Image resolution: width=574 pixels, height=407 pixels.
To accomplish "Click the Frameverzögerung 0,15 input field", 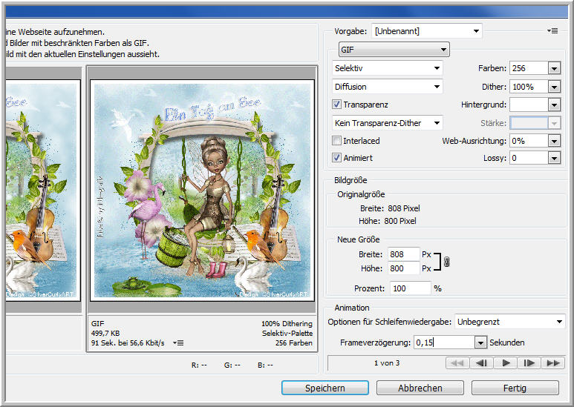I will [444, 343].
